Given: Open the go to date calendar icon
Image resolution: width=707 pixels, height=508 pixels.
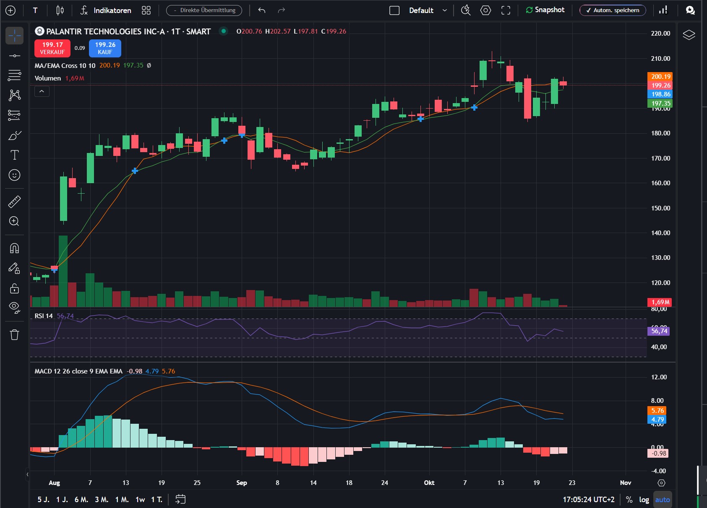Looking at the screenshot, I should tap(180, 499).
